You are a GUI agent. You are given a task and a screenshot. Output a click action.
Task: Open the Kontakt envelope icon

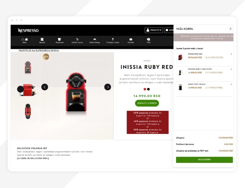tap(131, 39)
